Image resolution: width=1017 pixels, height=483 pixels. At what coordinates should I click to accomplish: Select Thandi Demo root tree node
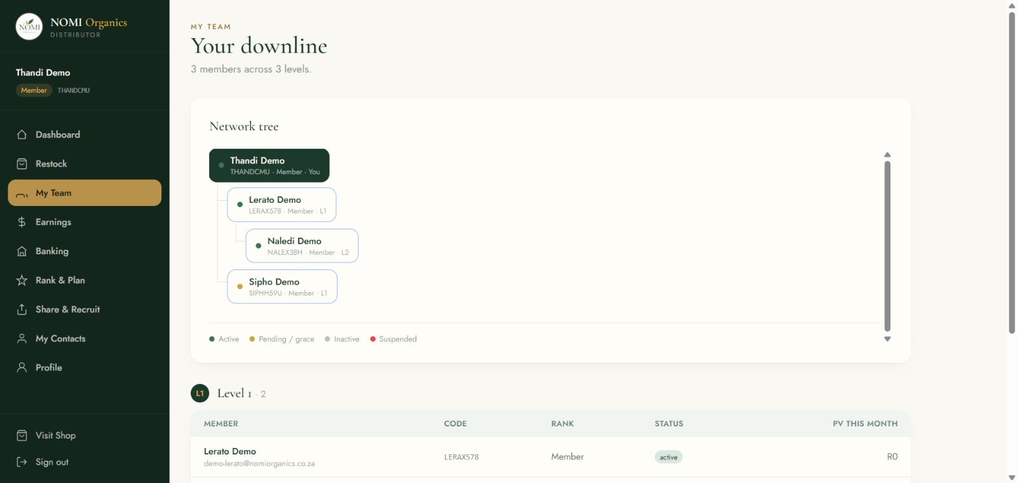click(270, 165)
